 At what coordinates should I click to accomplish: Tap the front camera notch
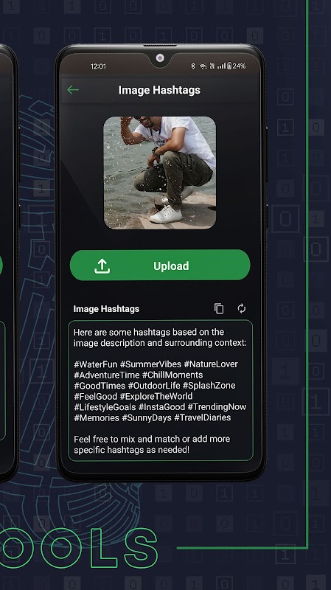pyautogui.click(x=160, y=58)
